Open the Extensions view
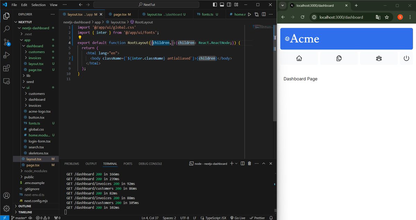The height and width of the screenshot is (220, 416). tap(6, 68)
